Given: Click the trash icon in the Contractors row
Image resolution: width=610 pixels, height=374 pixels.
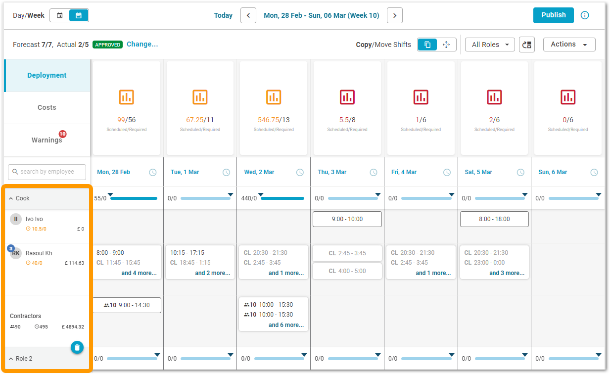Looking at the screenshot, I should (x=77, y=347).
